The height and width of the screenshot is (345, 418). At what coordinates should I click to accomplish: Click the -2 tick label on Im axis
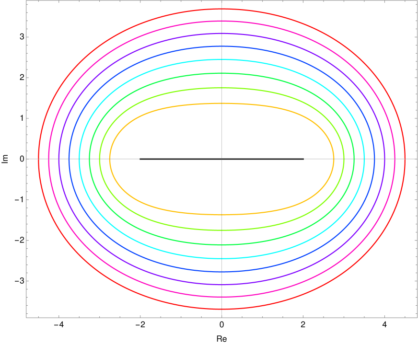(19, 241)
